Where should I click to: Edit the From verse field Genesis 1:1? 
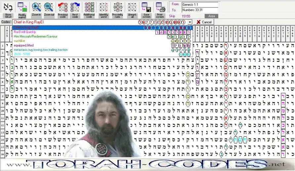pos(200,5)
